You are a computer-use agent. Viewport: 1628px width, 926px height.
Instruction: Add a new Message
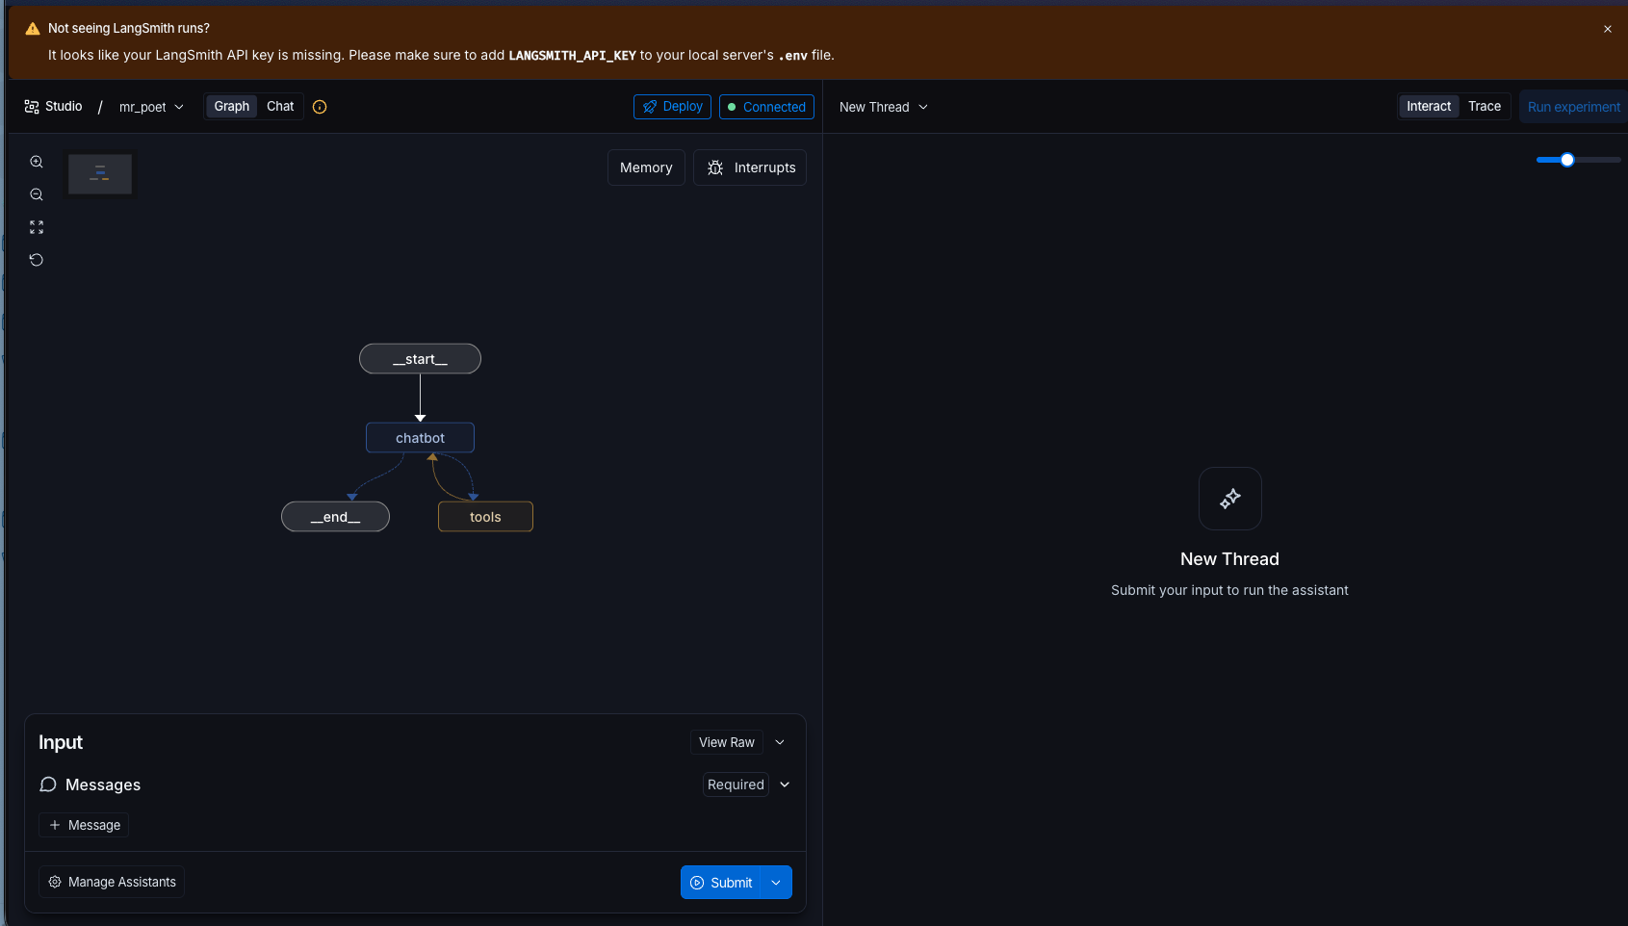point(84,825)
